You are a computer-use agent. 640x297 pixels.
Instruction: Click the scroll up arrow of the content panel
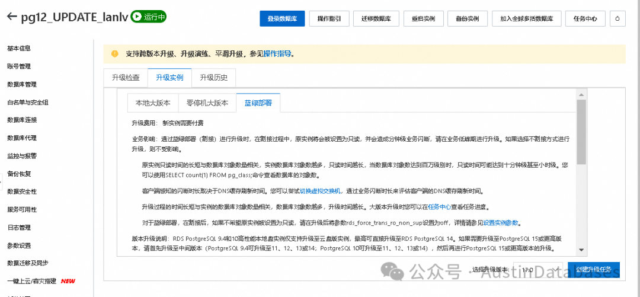(581, 94)
